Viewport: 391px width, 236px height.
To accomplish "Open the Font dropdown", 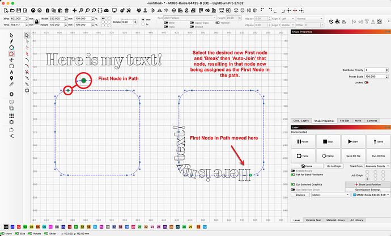I will [x=190, y=18].
